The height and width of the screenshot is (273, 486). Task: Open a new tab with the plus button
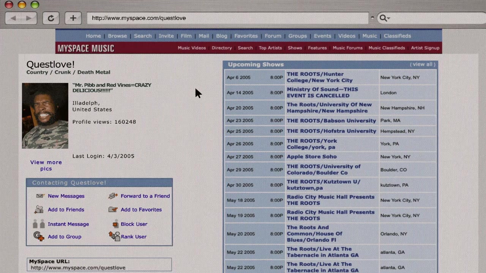(x=73, y=18)
